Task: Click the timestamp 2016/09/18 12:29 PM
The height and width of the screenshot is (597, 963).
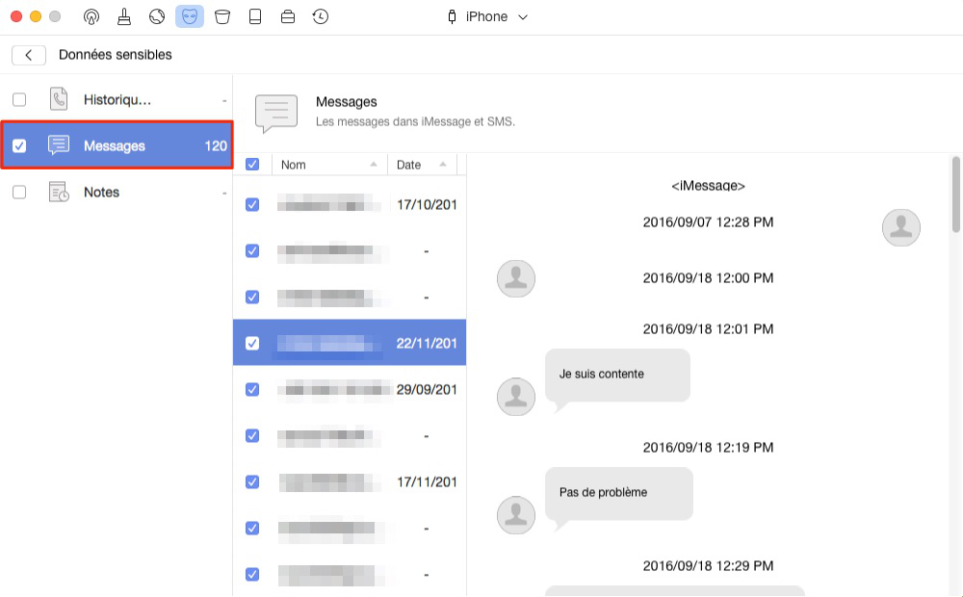Action: coord(708,566)
